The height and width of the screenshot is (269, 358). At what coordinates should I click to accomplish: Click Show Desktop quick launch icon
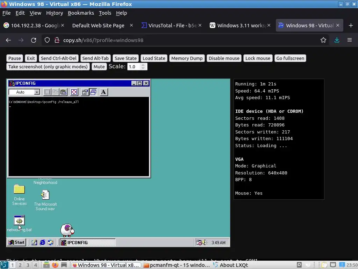pyautogui.click(x=34, y=242)
